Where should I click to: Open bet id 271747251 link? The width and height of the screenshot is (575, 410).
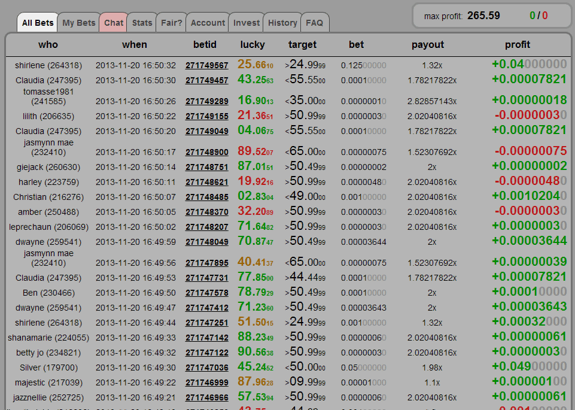pos(207,323)
